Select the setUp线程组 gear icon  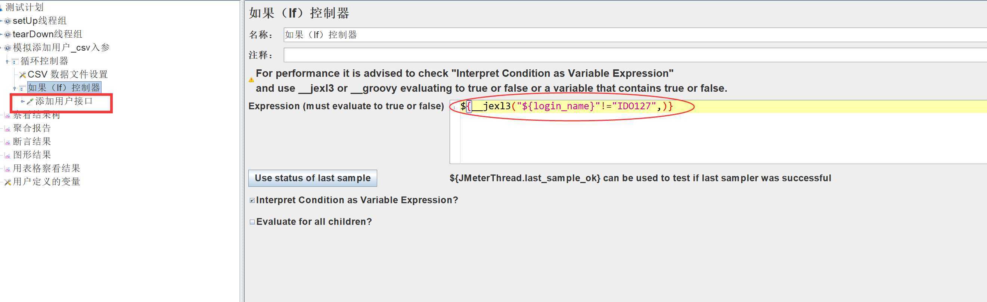coord(7,21)
